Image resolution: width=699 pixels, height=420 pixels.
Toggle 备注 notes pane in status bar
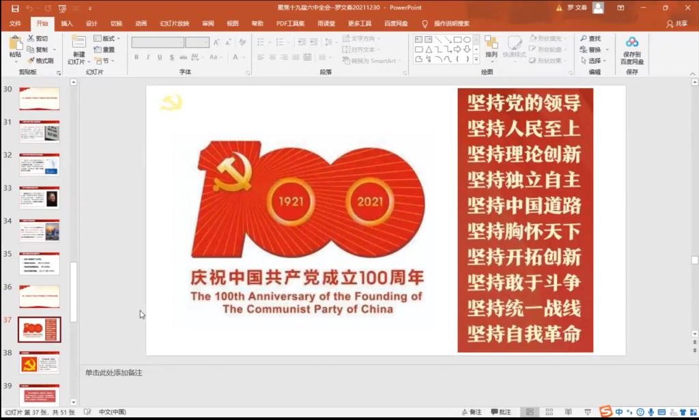(x=472, y=412)
